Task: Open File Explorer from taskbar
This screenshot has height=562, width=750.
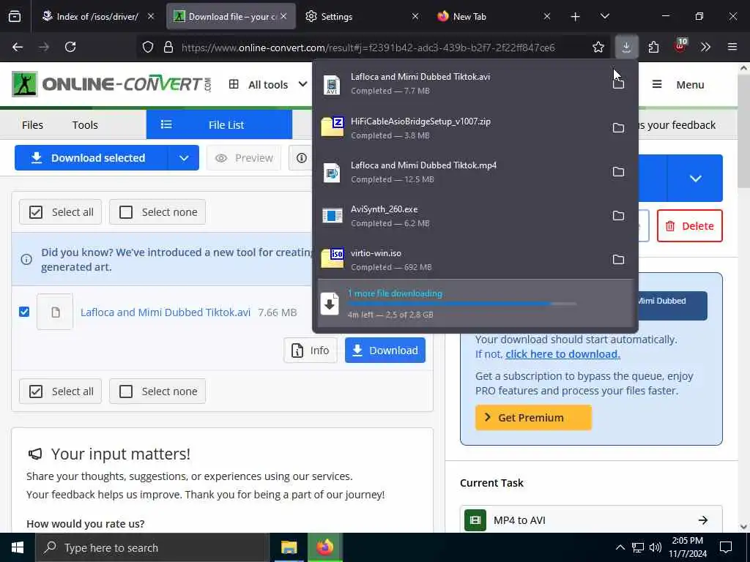Action: pos(289,547)
